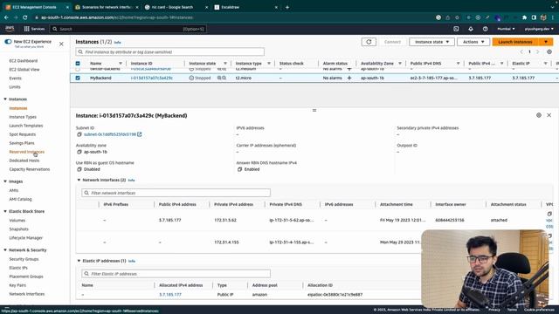Open the AWS help question mark icon
Screen dimensions: 559x314
coord(486,29)
